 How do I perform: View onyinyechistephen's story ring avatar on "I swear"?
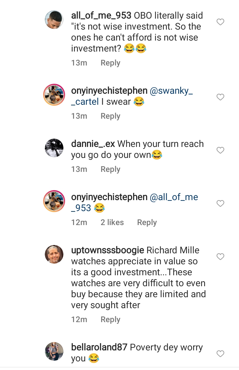54,95
